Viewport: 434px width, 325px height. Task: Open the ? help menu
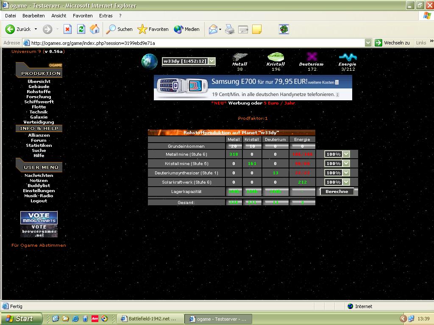coord(120,16)
